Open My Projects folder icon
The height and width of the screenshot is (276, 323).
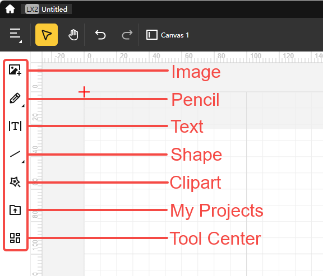[x=15, y=210]
